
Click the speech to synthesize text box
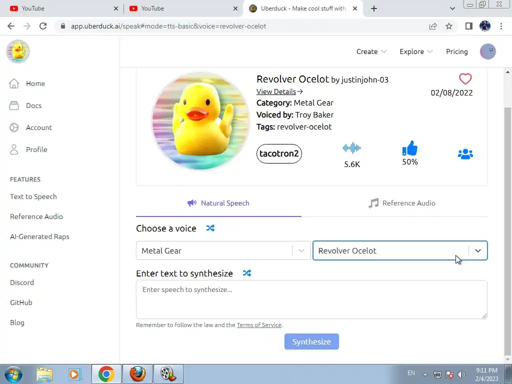point(311,299)
